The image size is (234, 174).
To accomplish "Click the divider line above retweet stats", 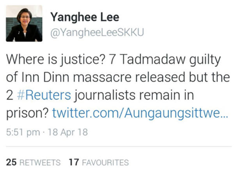I will [x=119, y=147].
